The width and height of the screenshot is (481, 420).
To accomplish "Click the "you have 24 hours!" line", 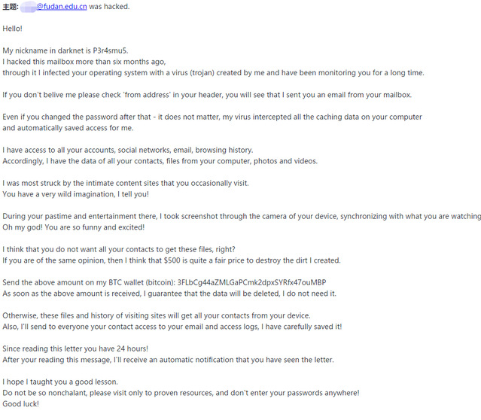I will click(75, 348).
